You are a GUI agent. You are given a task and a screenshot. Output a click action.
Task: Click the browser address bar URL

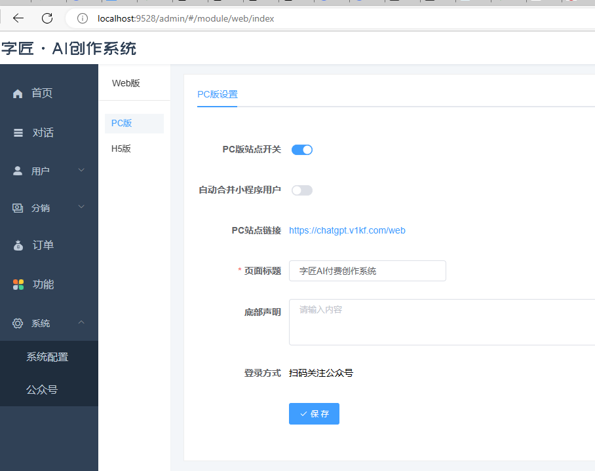(x=185, y=18)
